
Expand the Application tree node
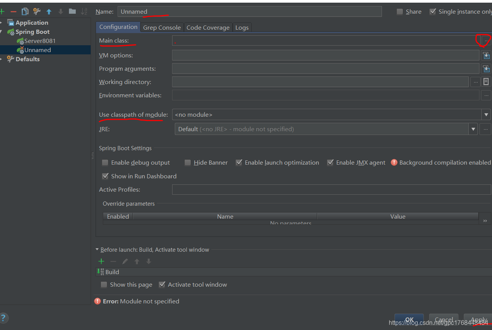(2, 22)
